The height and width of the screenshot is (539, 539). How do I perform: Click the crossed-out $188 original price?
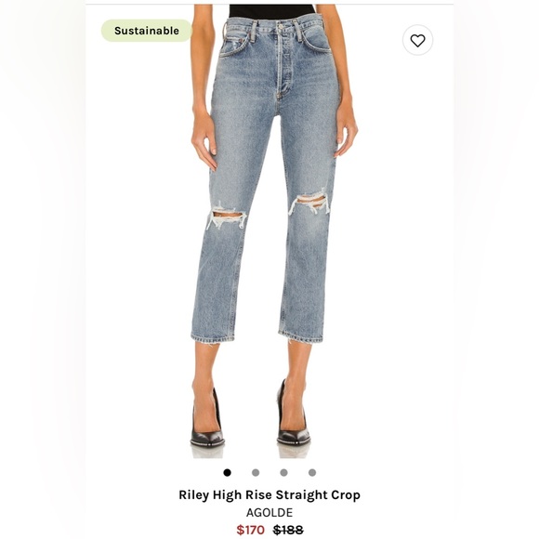click(x=288, y=530)
